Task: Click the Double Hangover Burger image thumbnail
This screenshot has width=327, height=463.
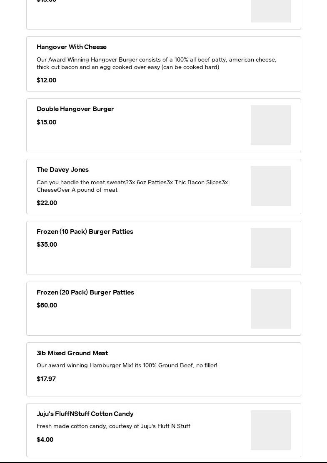Action: coord(270,125)
